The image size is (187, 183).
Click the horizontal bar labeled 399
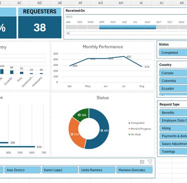[x=4, y=142]
